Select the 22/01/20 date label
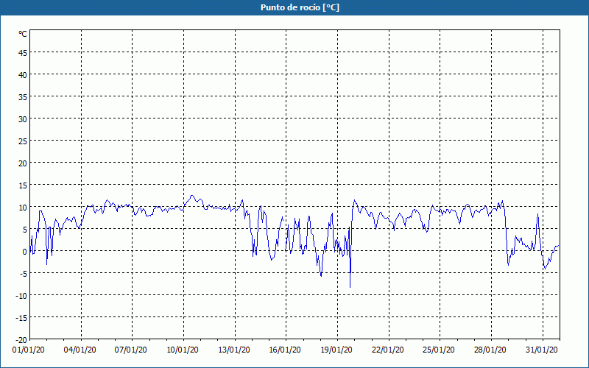Screen dimensions: 589x368 pyautogui.click(x=388, y=350)
